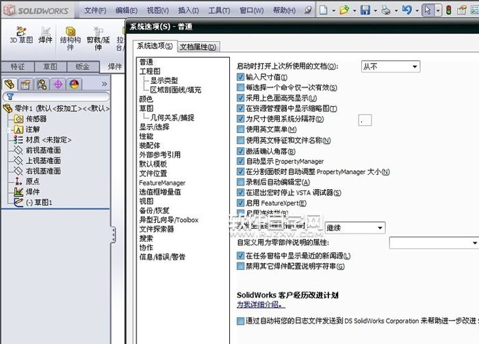Toggle 每选择一个命令仅一次有效 checkbox
479x344 pixels.
coord(241,88)
